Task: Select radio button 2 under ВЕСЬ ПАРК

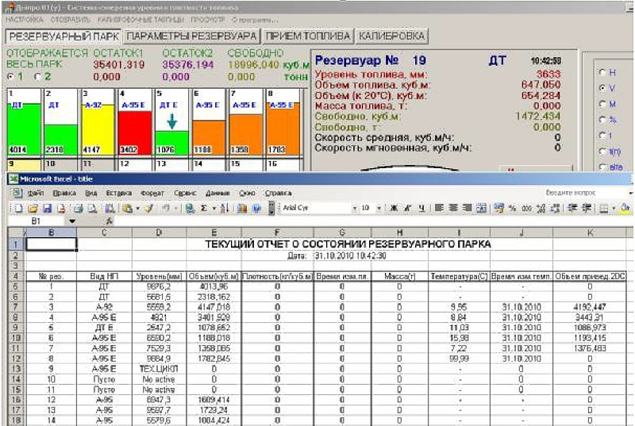Action: coord(38,76)
